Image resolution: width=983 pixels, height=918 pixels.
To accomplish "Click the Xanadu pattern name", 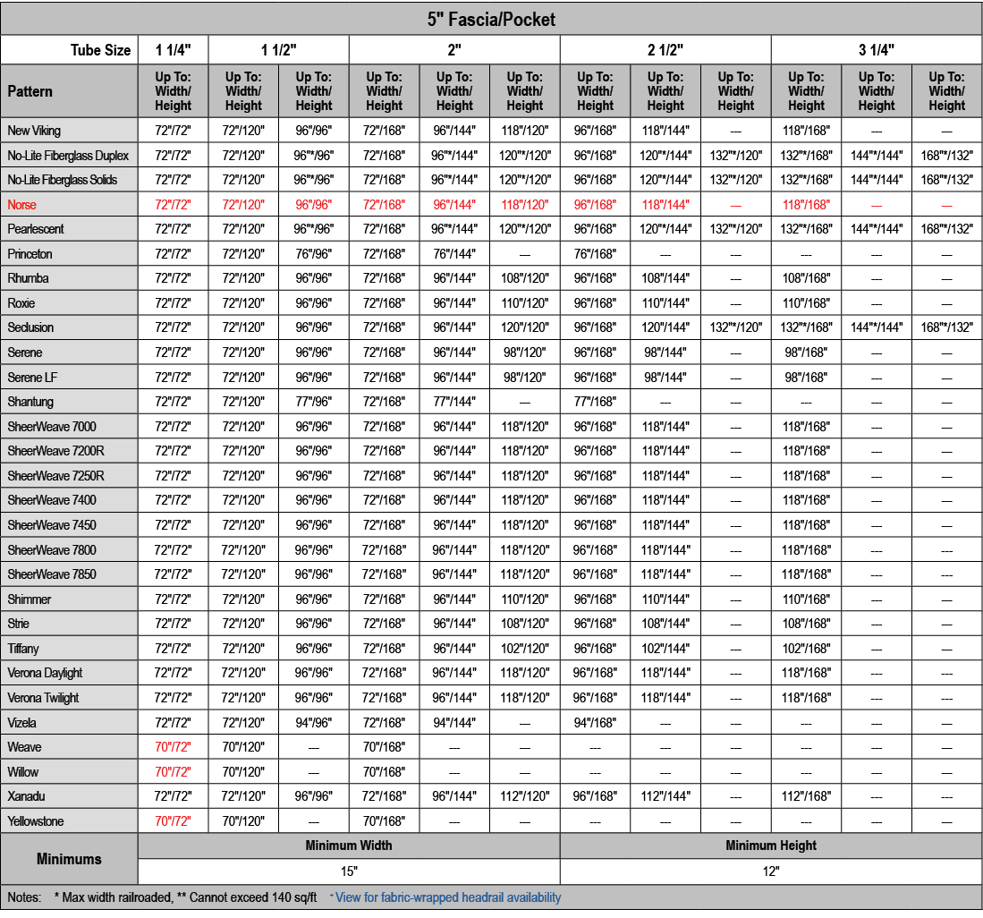I will pos(26,796).
